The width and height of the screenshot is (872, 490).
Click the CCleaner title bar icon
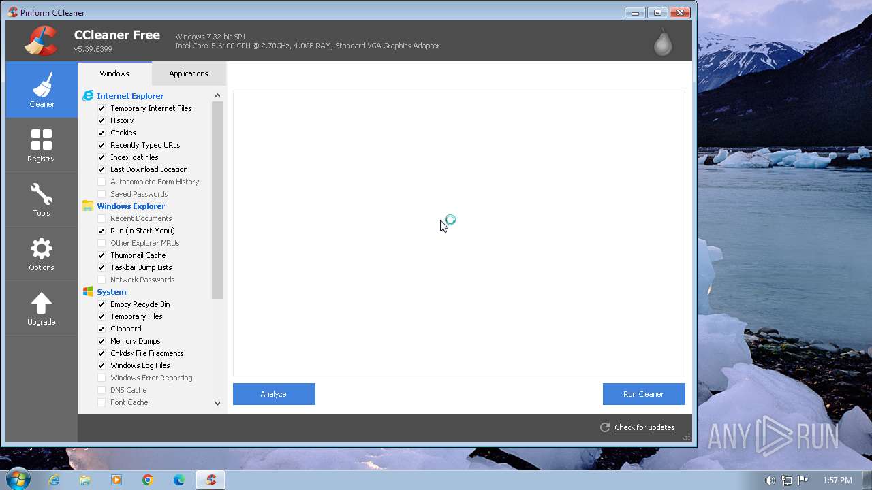(x=12, y=12)
